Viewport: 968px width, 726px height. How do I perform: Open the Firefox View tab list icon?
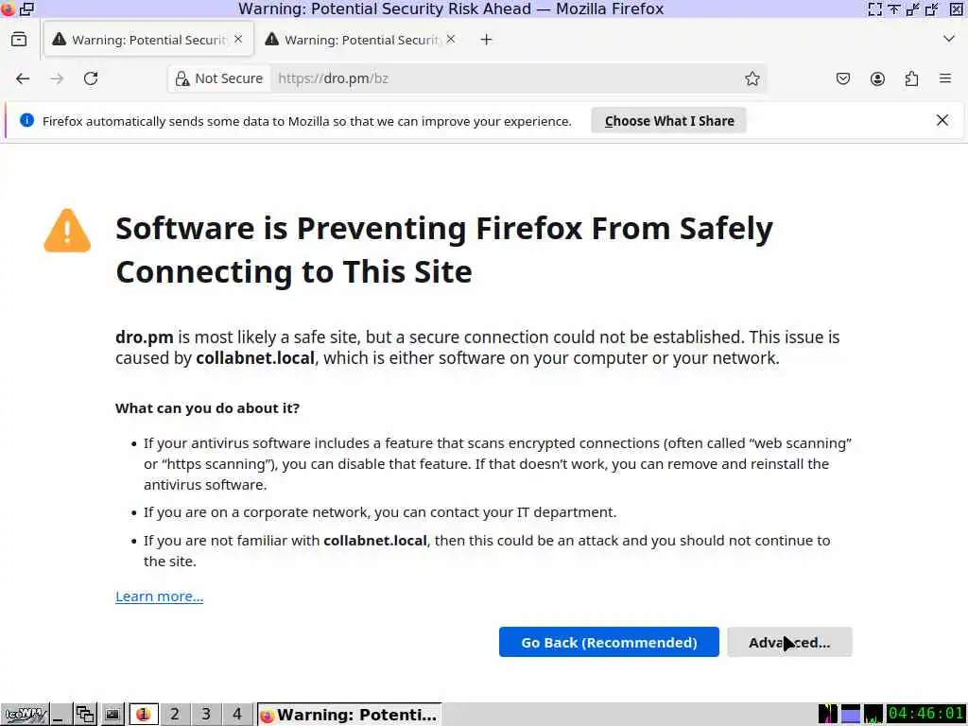19,40
